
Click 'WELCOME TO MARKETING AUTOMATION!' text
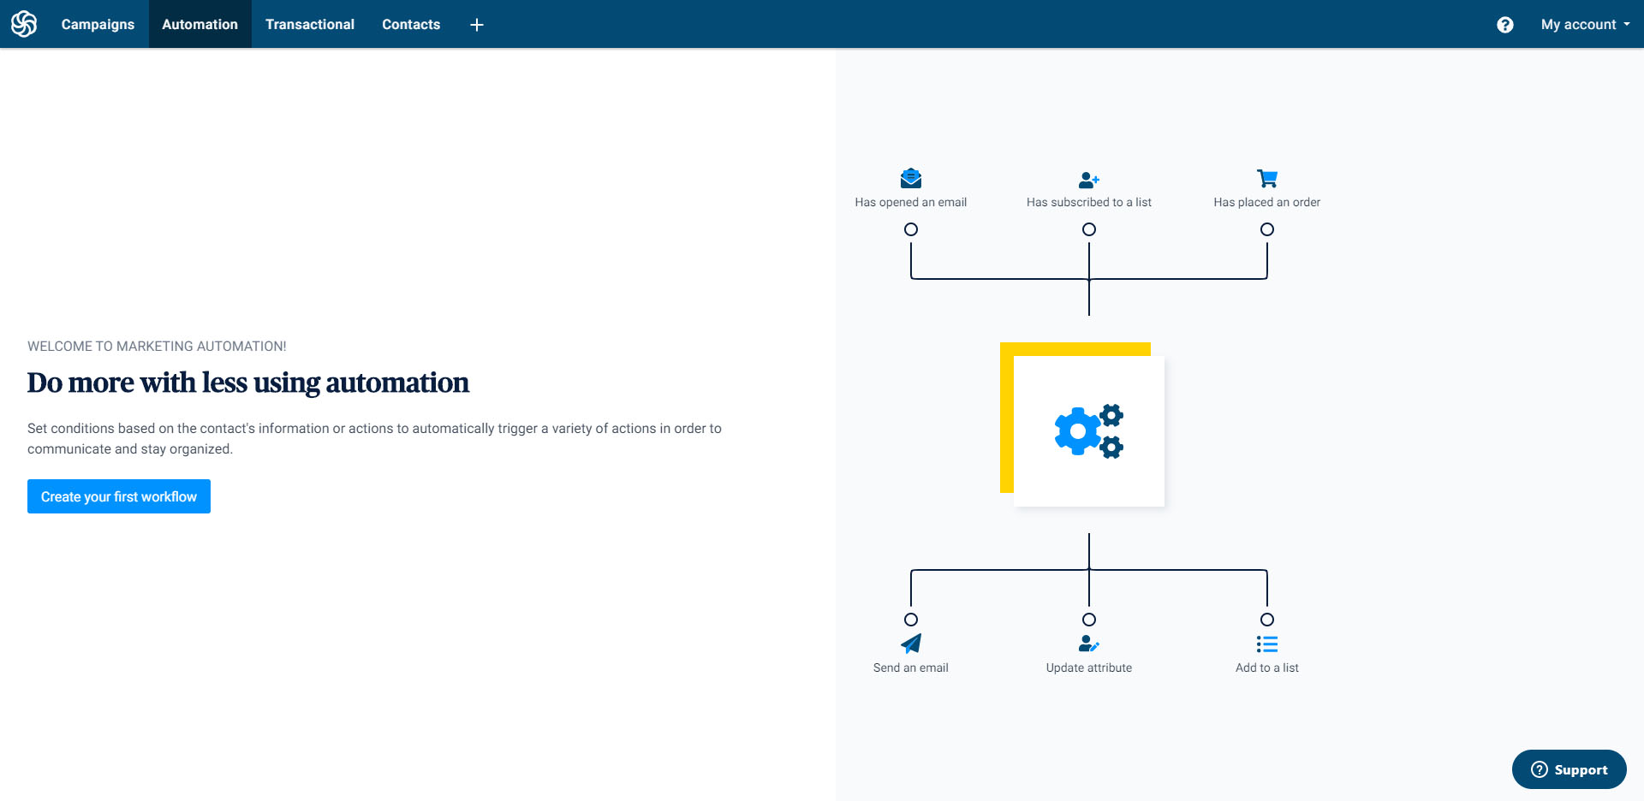[157, 347]
